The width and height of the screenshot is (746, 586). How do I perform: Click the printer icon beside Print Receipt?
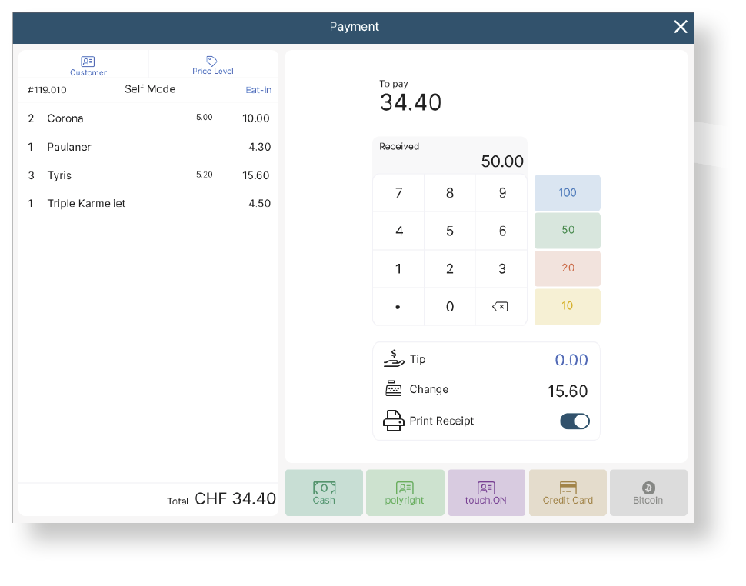394,421
